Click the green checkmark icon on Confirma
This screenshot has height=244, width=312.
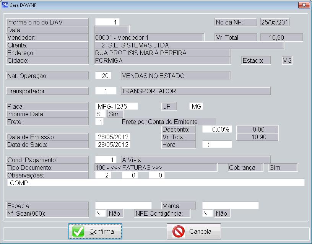click(x=78, y=231)
